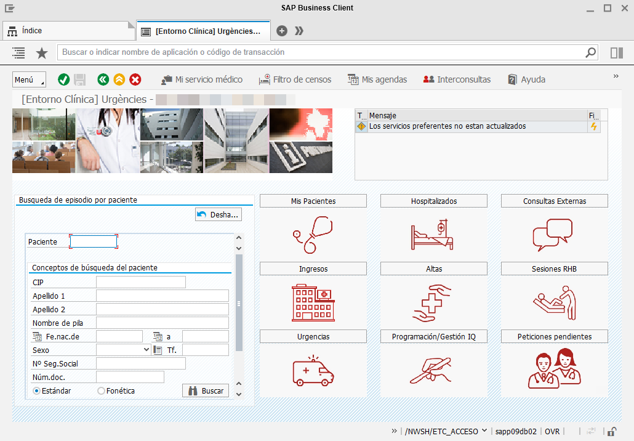
Task: Open Altas hands with cross icon
Action: 432,302
